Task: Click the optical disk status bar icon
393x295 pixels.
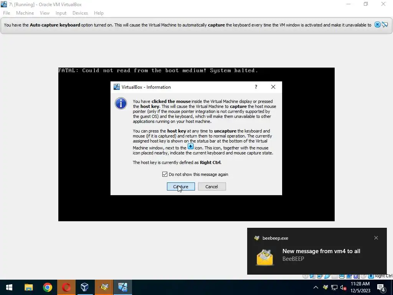Action: pos(305,276)
